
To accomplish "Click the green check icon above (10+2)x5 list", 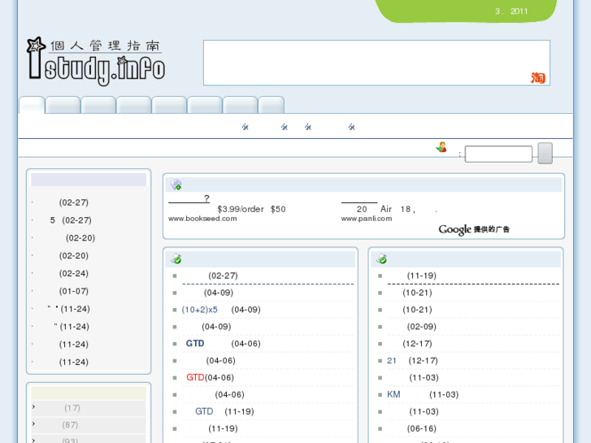I will click(x=176, y=259).
